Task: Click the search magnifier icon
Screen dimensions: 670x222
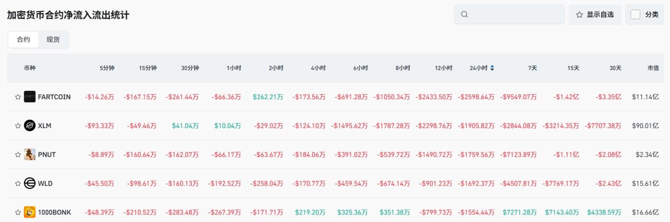Action: [x=465, y=14]
